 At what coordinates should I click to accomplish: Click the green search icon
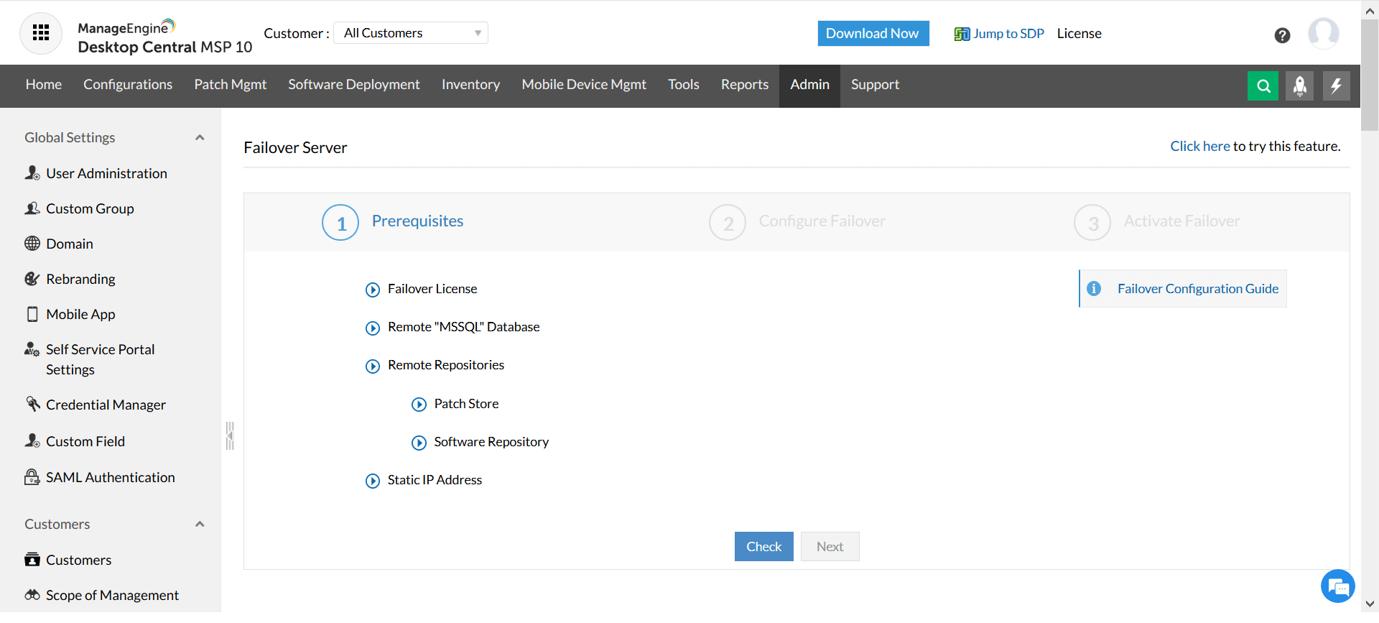pyautogui.click(x=1263, y=86)
